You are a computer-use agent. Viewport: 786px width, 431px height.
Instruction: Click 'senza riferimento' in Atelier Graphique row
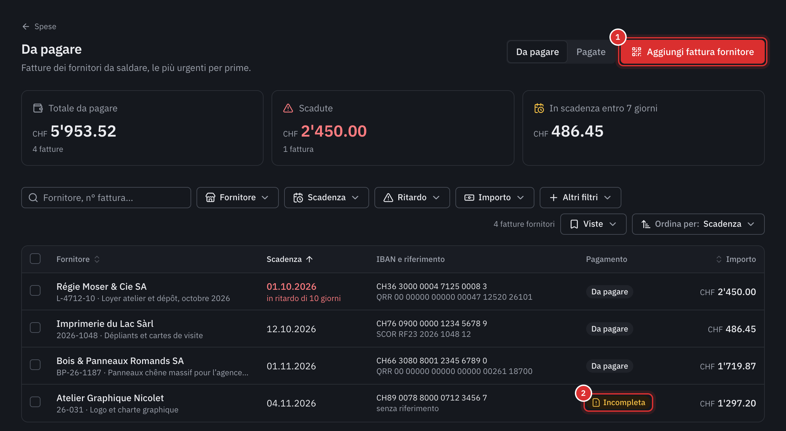407,408
